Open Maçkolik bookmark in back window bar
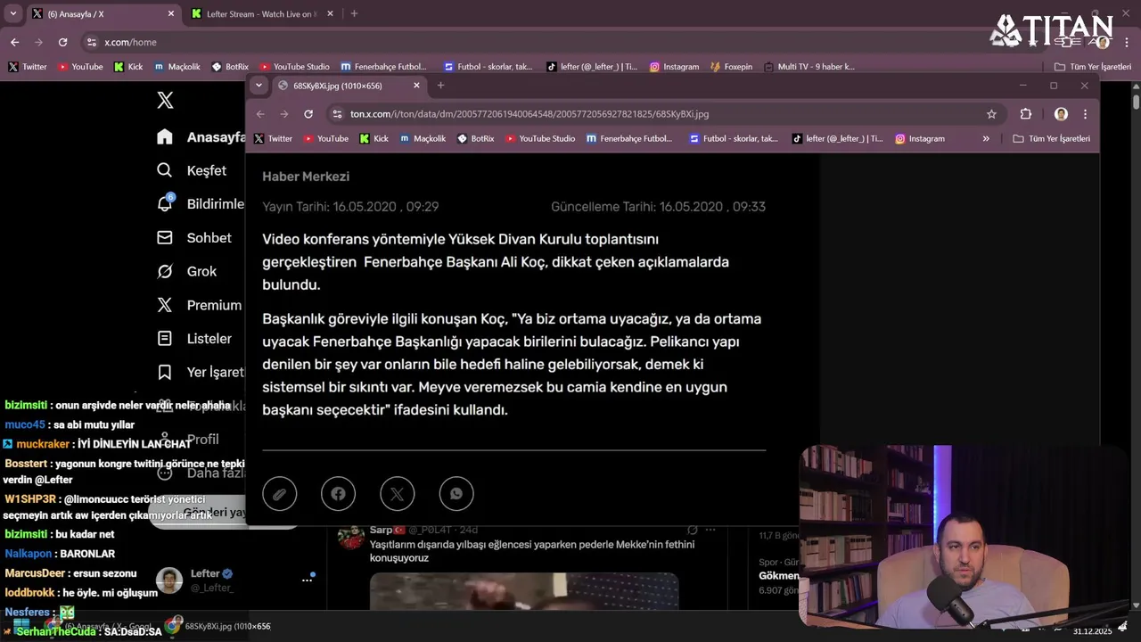This screenshot has height=642, width=1141. click(x=177, y=67)
